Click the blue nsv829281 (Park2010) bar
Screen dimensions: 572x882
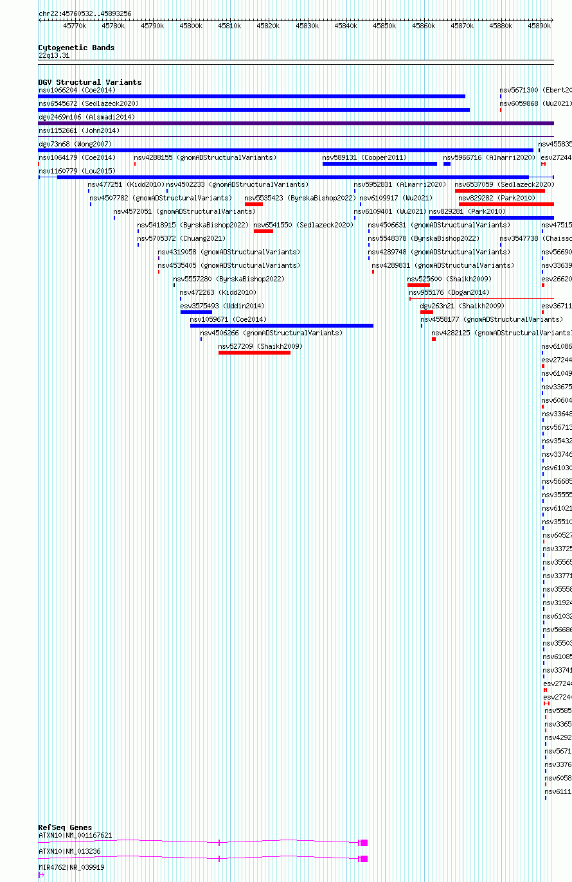pyautogui.click(x=492, y=218)
